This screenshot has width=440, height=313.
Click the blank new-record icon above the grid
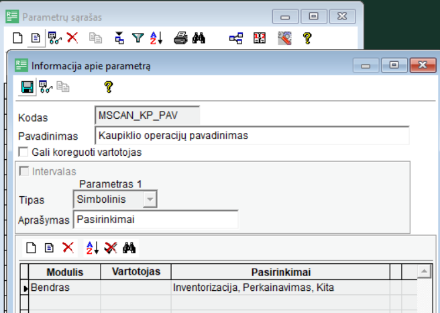31,248
